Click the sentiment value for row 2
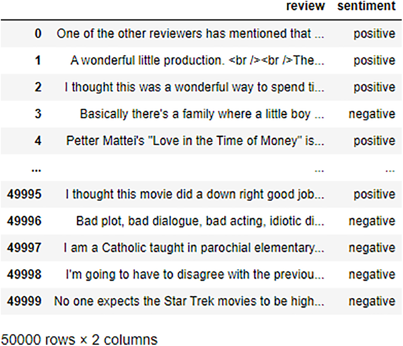 point(374,87)
